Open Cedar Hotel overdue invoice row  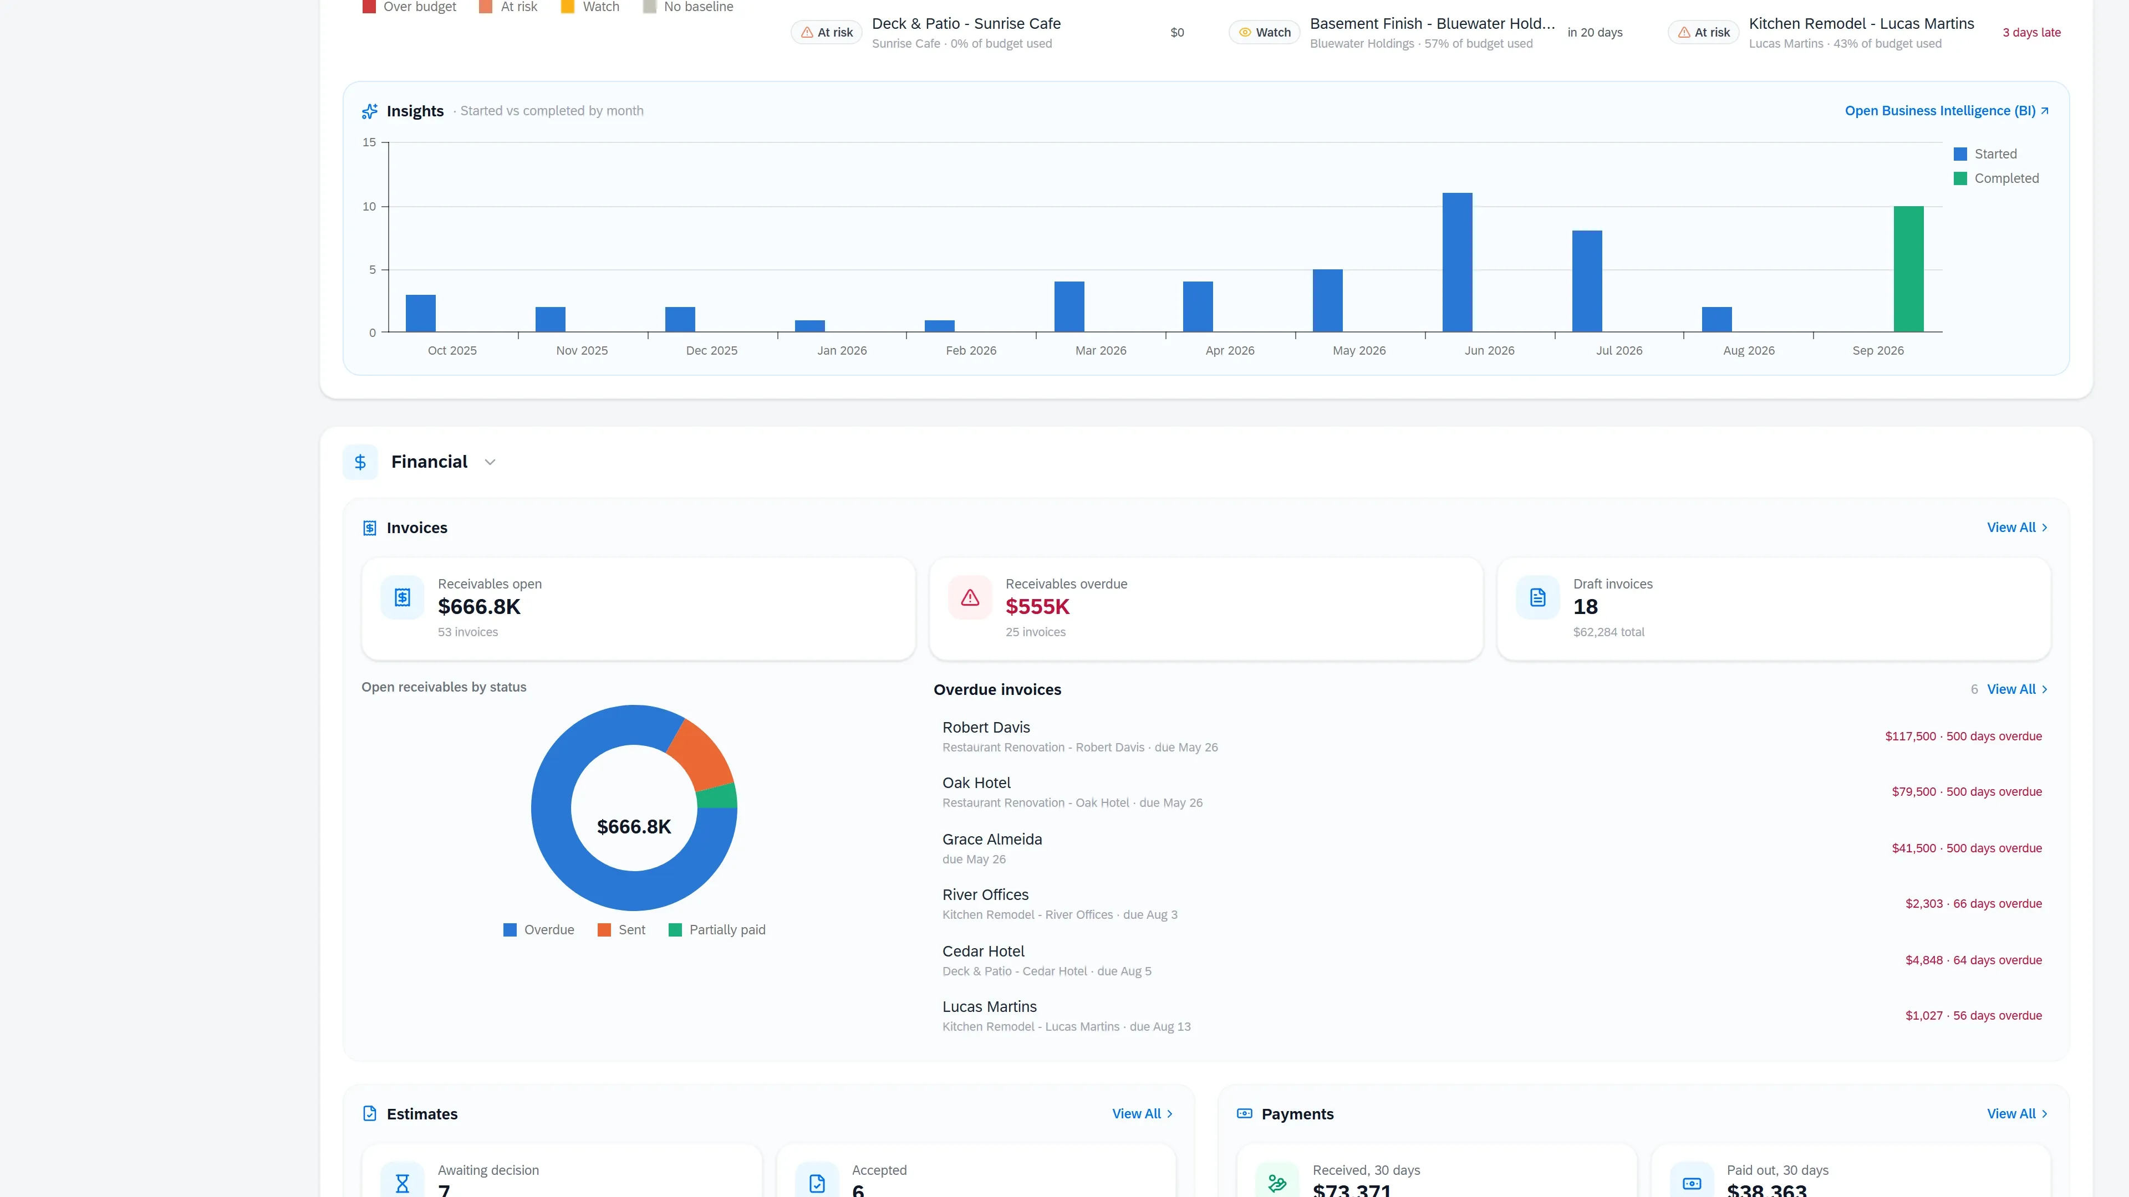click(x=1492, y=961)
